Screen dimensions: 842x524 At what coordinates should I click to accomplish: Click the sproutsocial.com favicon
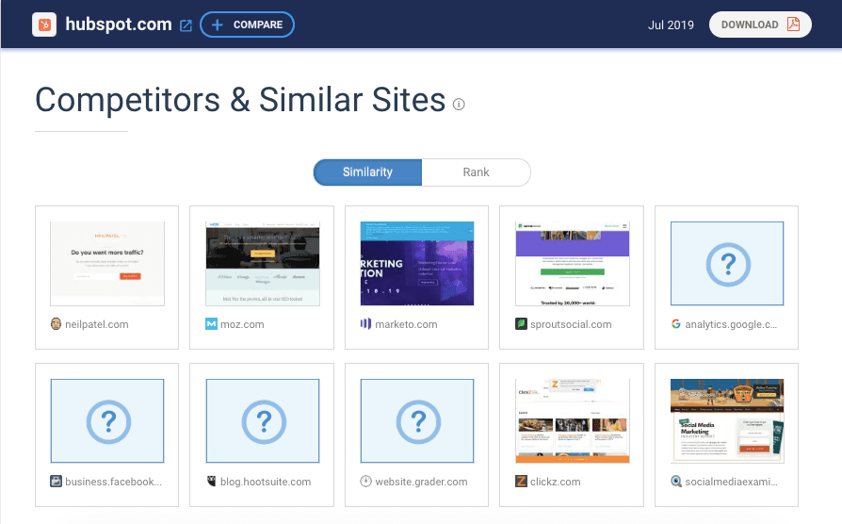click(521, 324)
